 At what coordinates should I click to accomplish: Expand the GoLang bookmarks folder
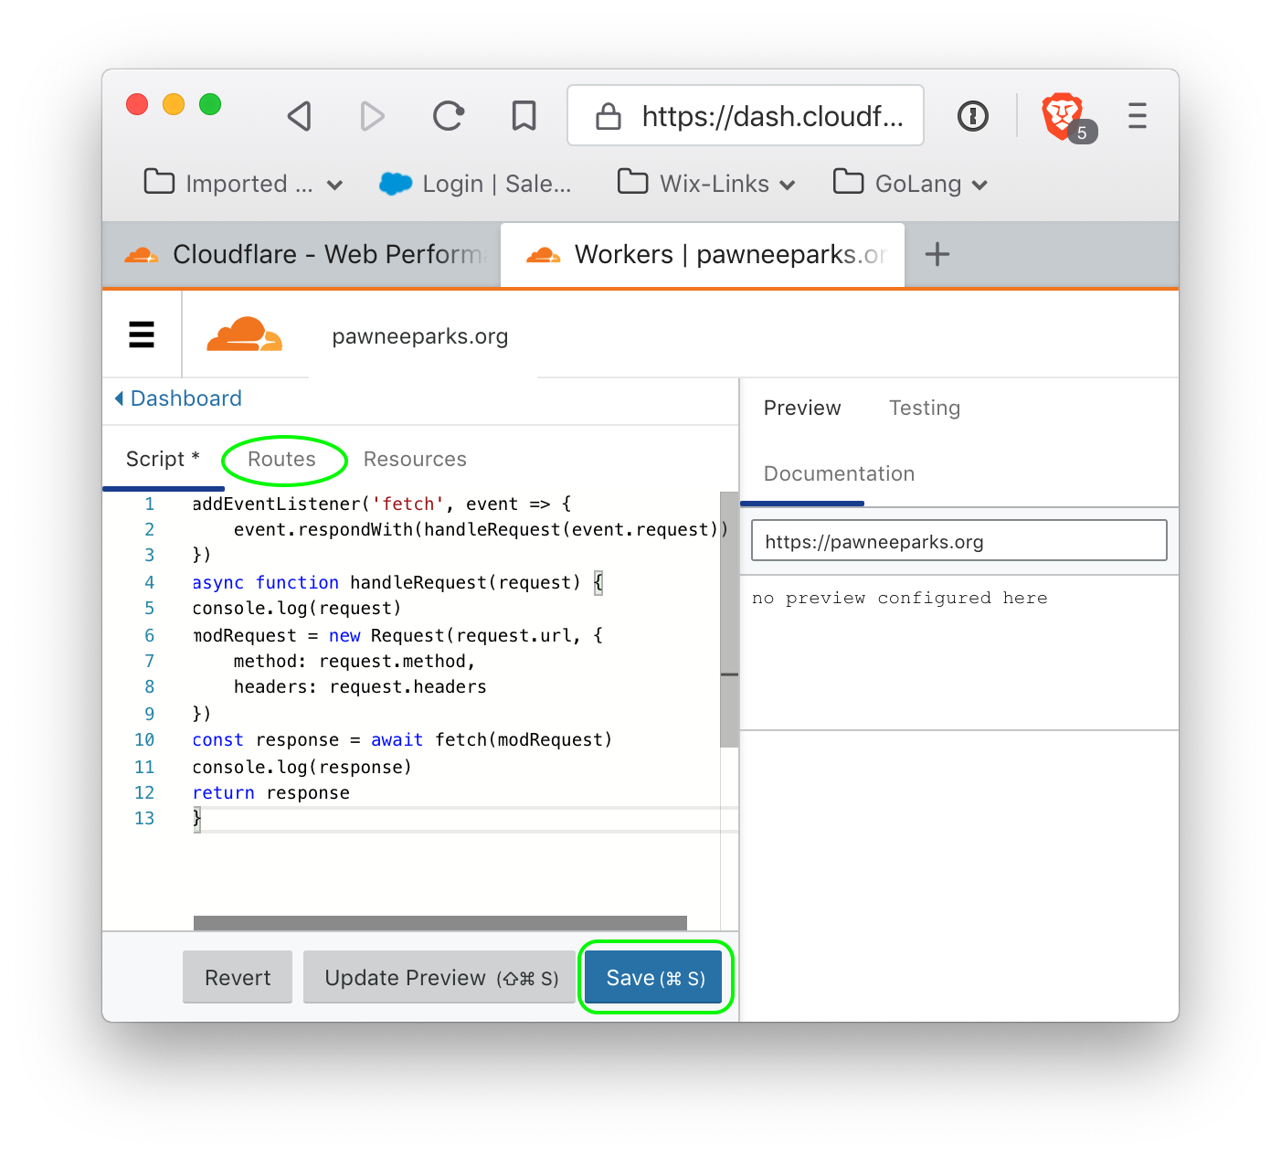(911, 184)
